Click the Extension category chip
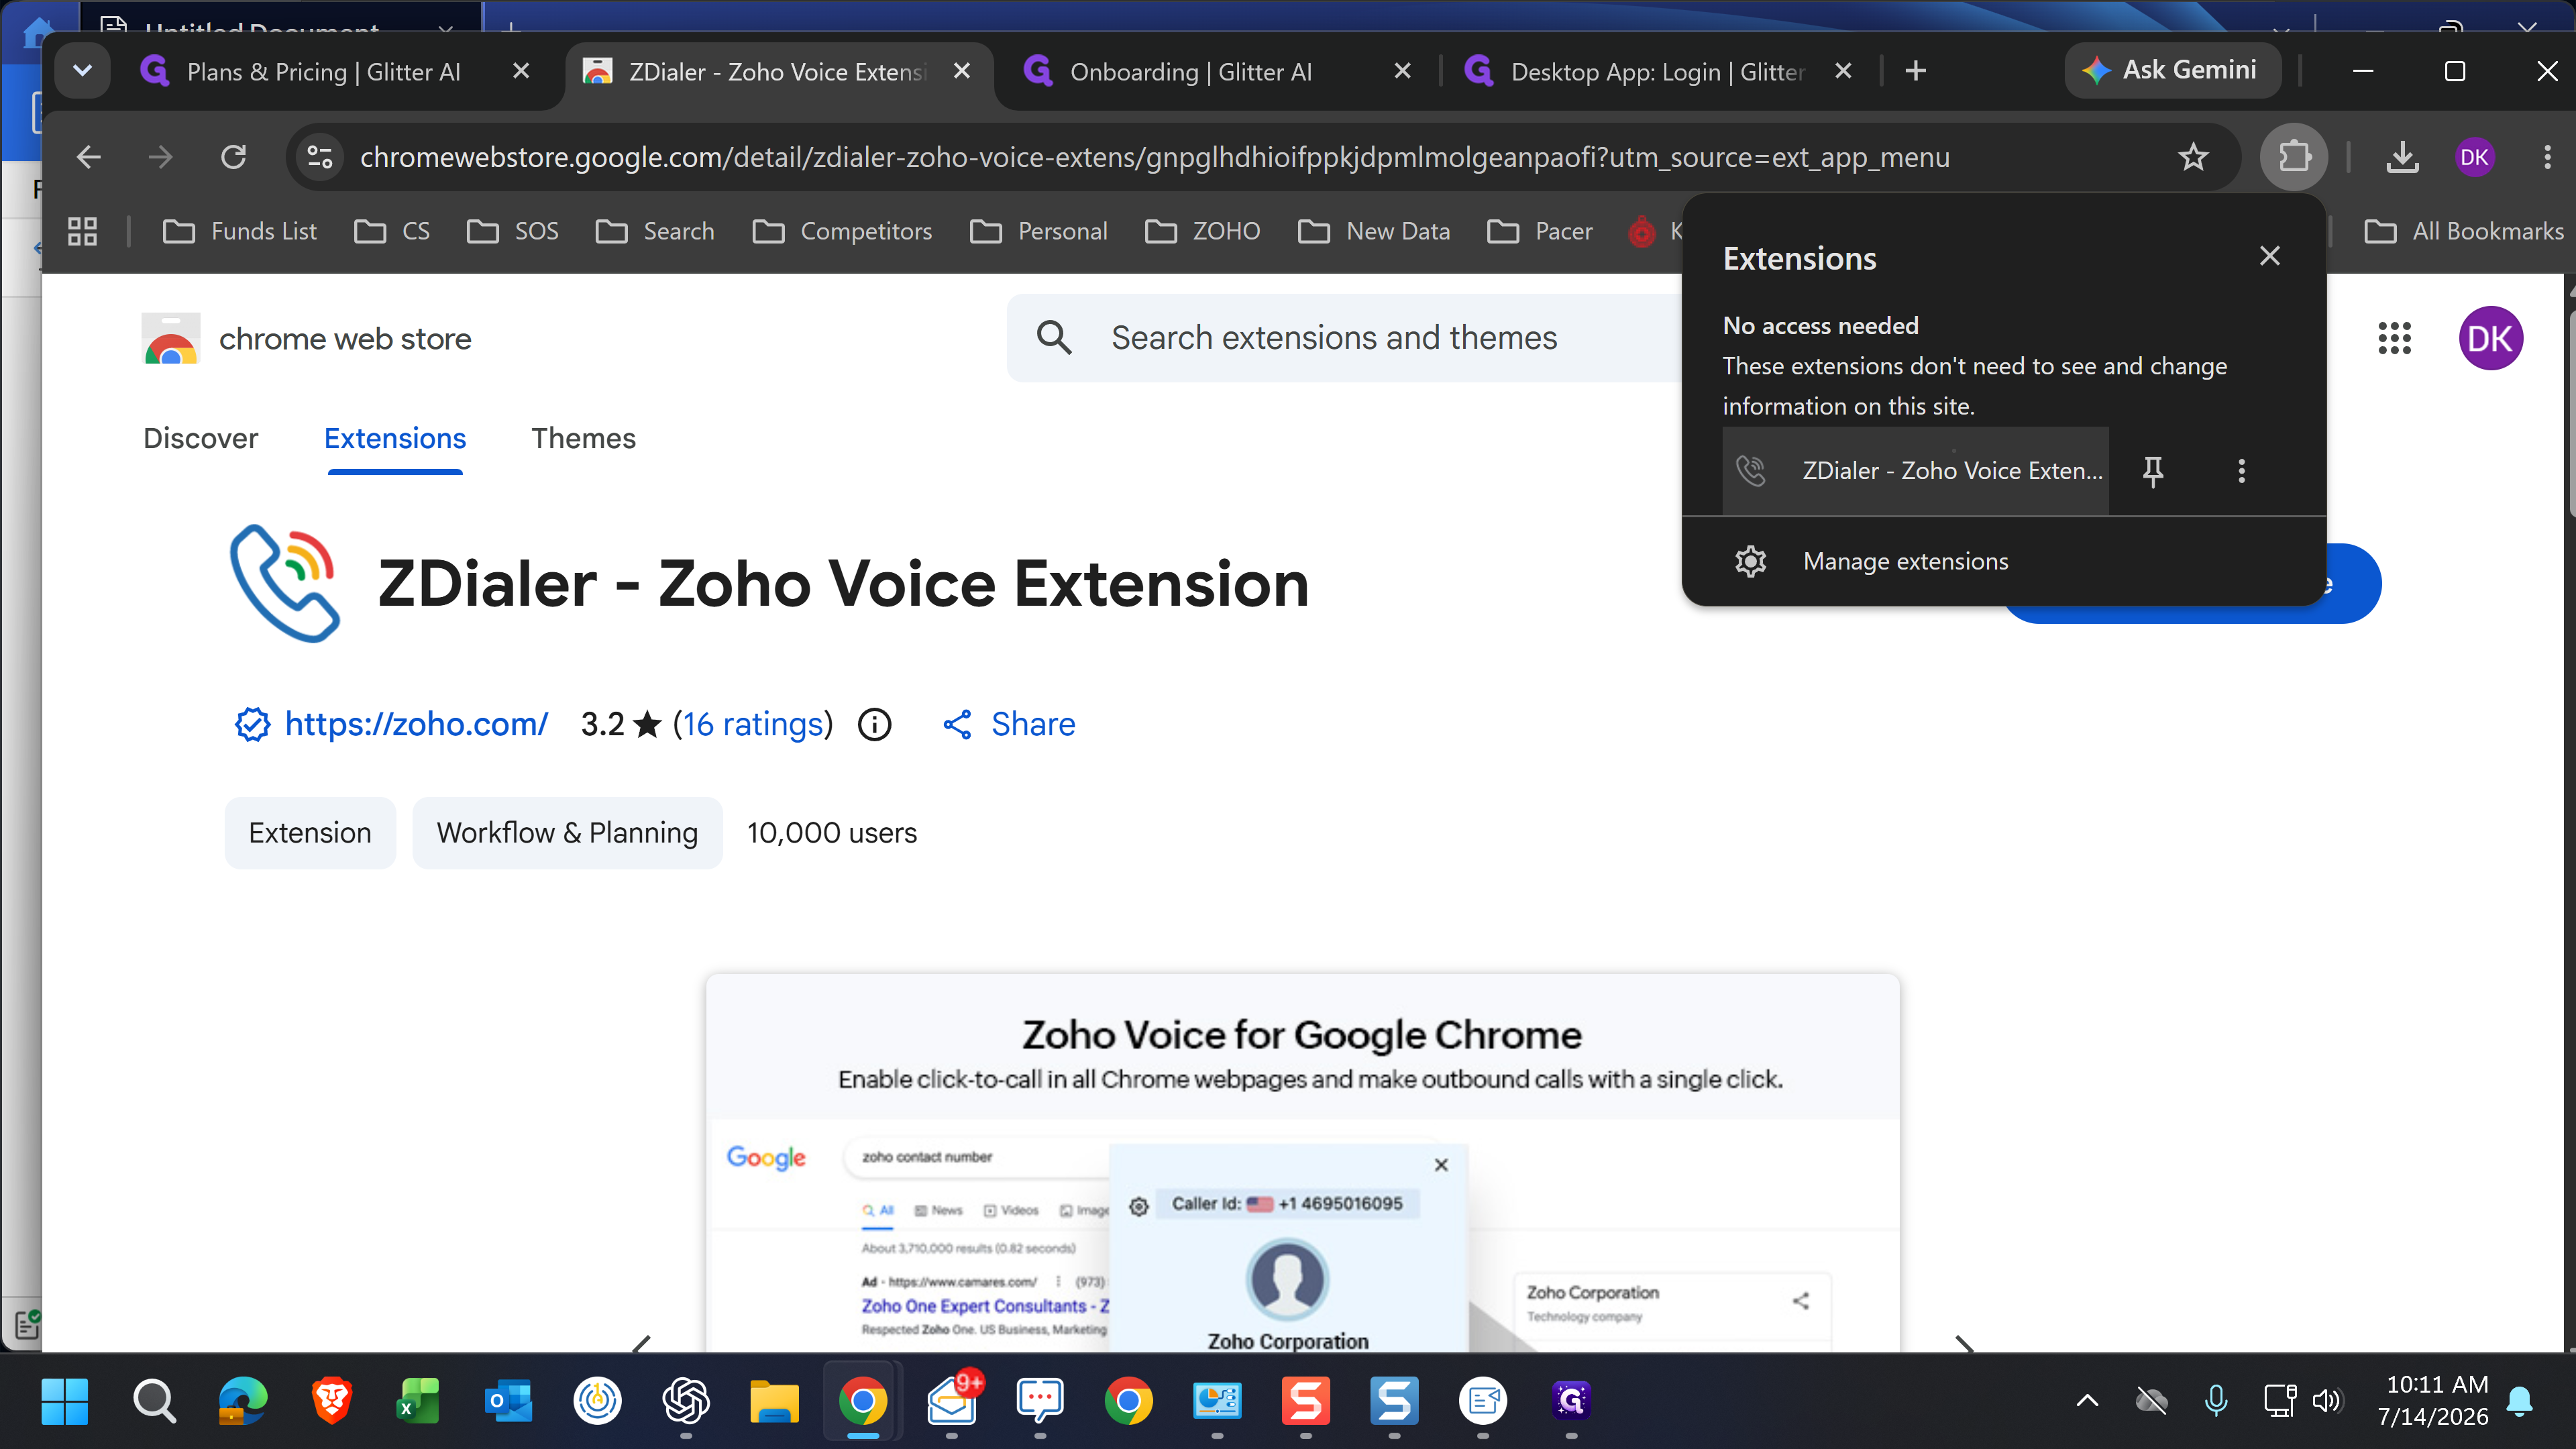This screenshot has width=2576, height=1449. [310, 833]
